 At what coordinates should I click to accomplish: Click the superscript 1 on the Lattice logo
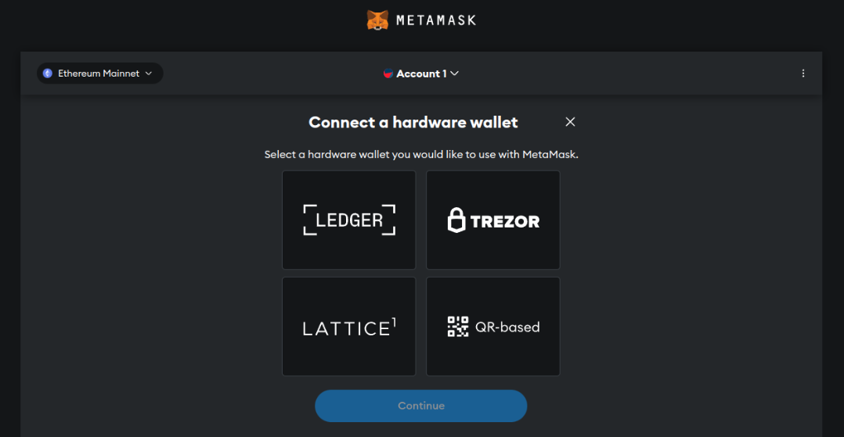click(x=394, y=323)
